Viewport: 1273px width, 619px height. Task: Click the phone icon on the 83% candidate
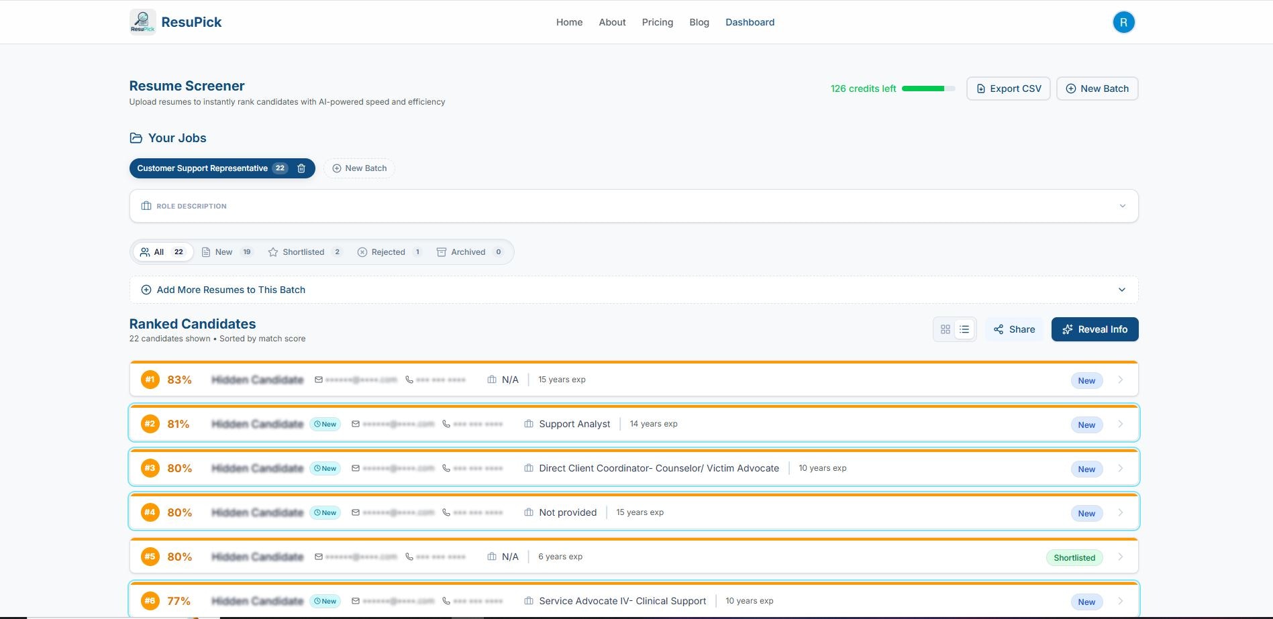point(409,380)
